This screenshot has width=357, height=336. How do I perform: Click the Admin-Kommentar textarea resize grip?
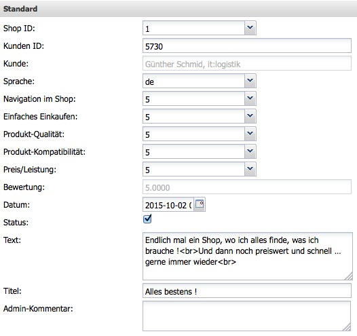(x=347, y=328)
